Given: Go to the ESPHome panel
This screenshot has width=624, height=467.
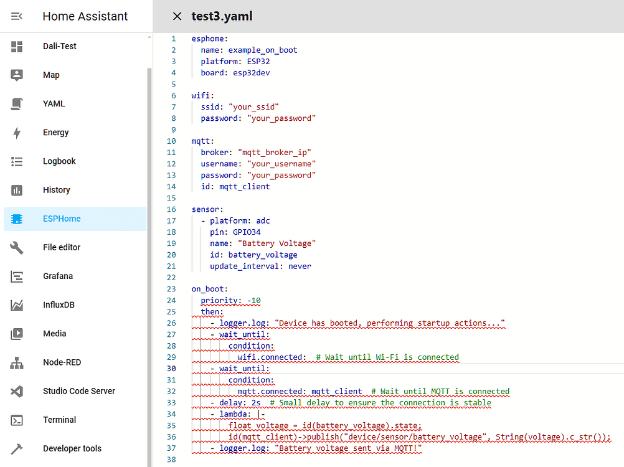Looking at the screenshot, I should tap(62, 219).
